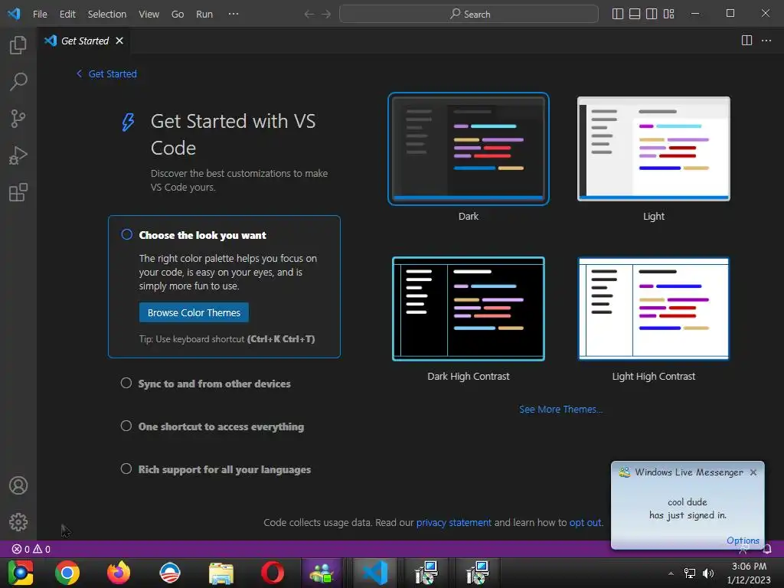Open the Selection menu
The width and height of the screenshot is (784, 588).
tap(107, 14)
